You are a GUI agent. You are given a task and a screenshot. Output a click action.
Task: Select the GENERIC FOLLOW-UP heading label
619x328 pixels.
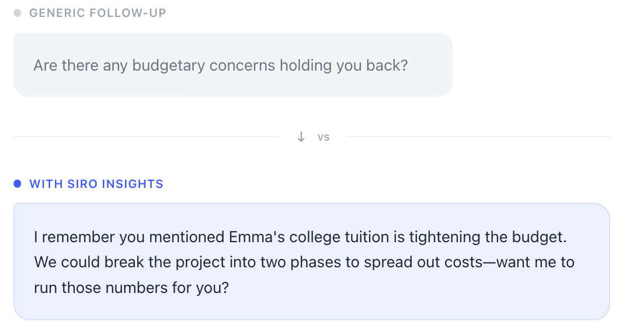(98, 13)
